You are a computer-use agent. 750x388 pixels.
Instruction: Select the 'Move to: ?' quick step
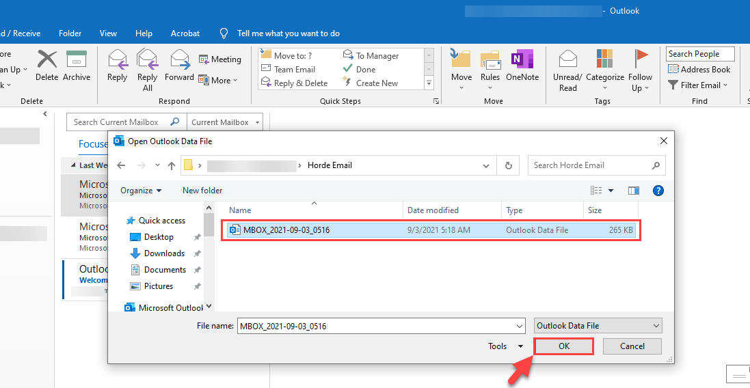[286, 55]
